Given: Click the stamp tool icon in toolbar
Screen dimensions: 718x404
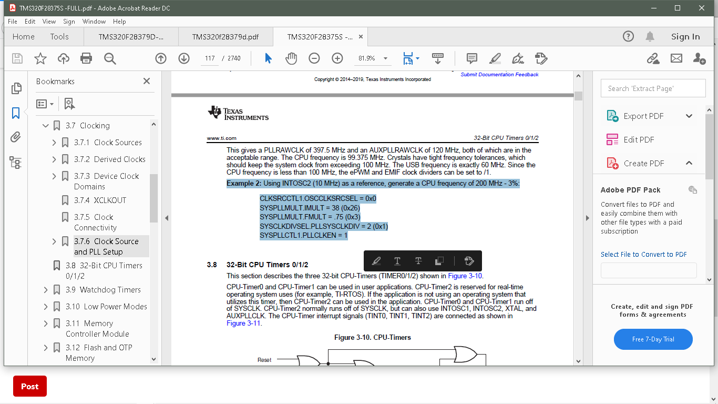Looking at the screenshot, I should 541,58.
